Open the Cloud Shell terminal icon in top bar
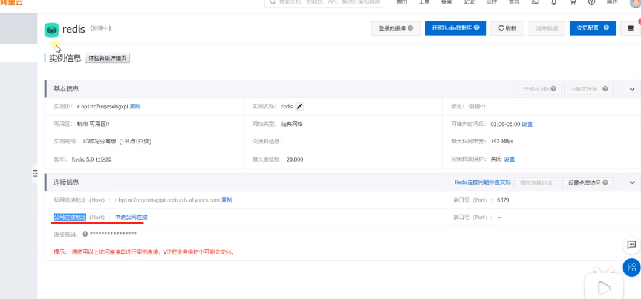Screen dimensions: 641x299 point(535,2)
